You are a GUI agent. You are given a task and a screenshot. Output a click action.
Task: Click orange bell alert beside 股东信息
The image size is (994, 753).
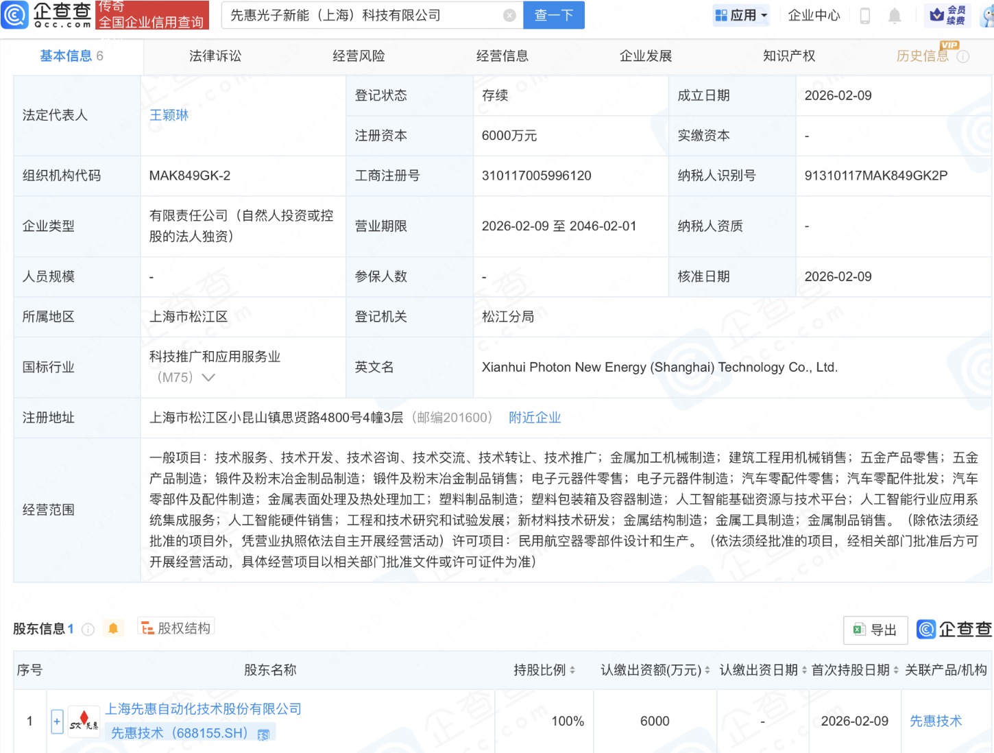click(113, 628)
